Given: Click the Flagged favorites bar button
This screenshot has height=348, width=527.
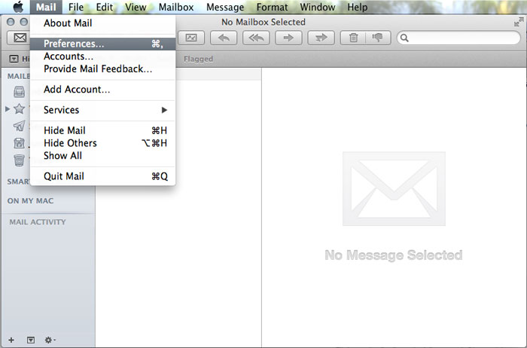Looking at the screenshot, I should (x=198, y=60).
